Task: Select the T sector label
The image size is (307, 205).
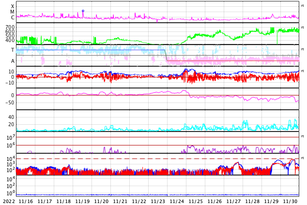Action: 13,50
